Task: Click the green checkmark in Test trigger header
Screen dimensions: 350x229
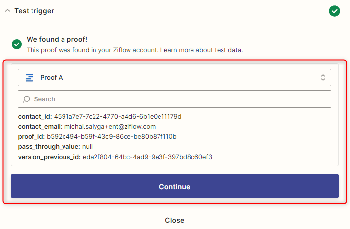Action: [334, 11]
